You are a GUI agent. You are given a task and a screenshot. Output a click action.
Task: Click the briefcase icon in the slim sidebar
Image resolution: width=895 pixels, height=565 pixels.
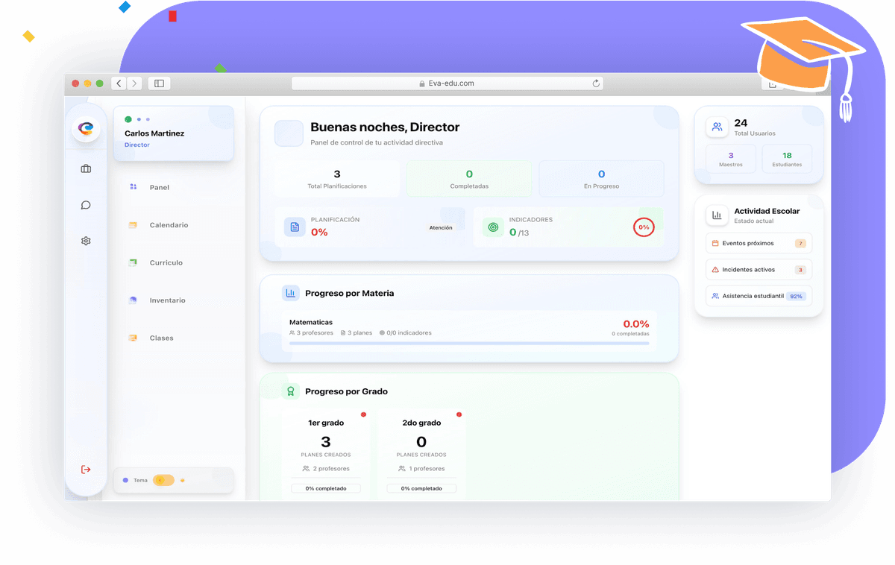tap(86, 168)
